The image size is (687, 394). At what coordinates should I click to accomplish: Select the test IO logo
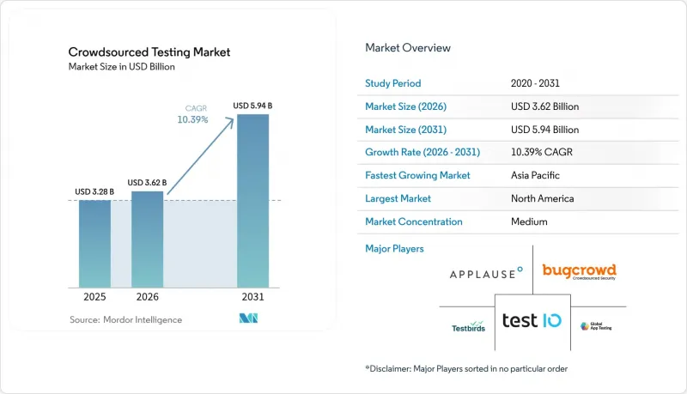click(532, 320)
